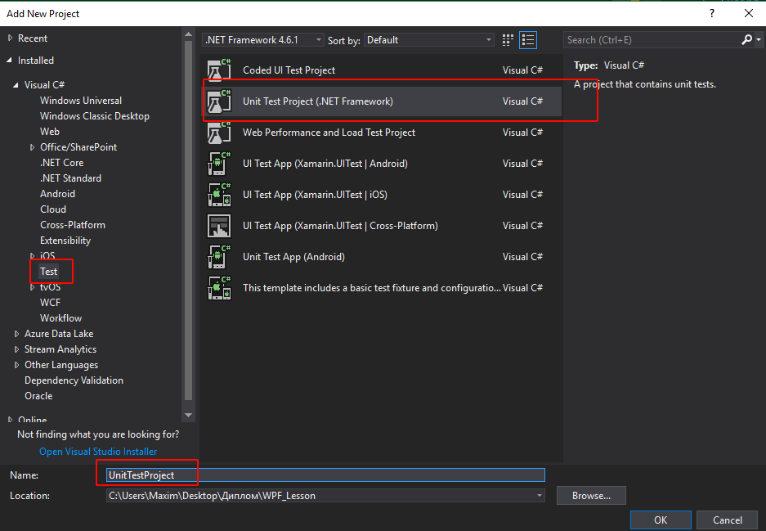Viewport: 766px width, 531px height.
Task: Select the Workflow category
Action: pyautogui.click(x=61, y=318)
